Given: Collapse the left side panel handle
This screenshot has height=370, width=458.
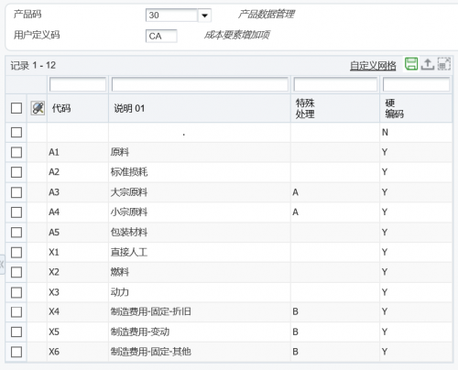Looking at the screenshot, I should (x=2, y=265).
